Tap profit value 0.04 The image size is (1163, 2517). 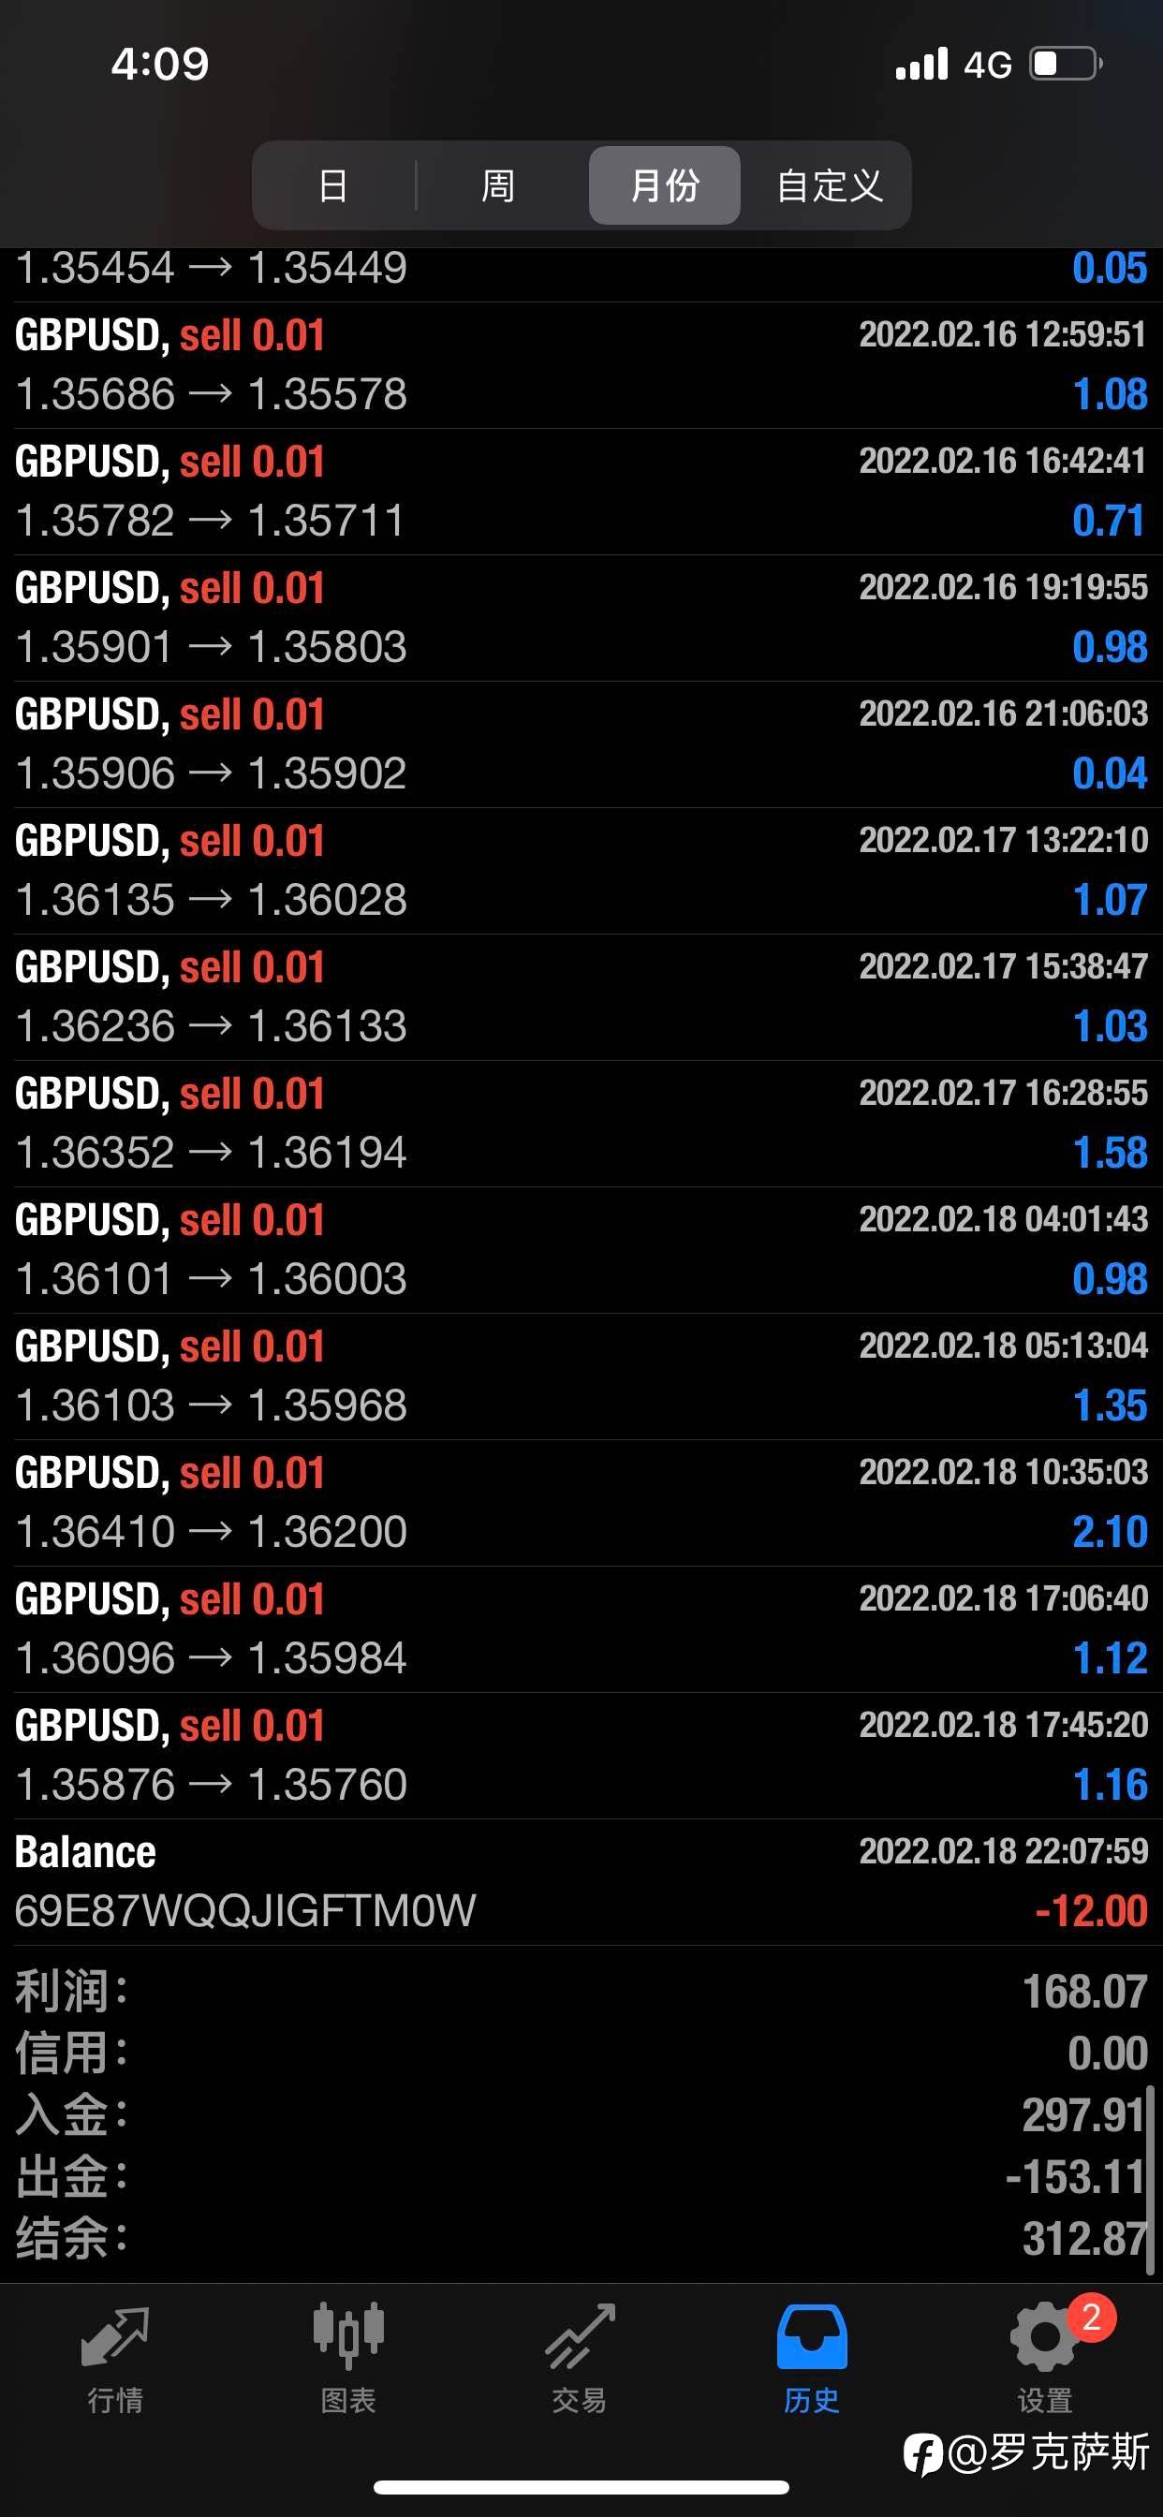point(1111,773)
